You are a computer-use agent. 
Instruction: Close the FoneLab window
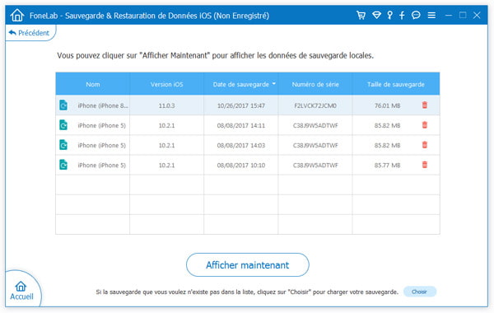tap(477, 15)
